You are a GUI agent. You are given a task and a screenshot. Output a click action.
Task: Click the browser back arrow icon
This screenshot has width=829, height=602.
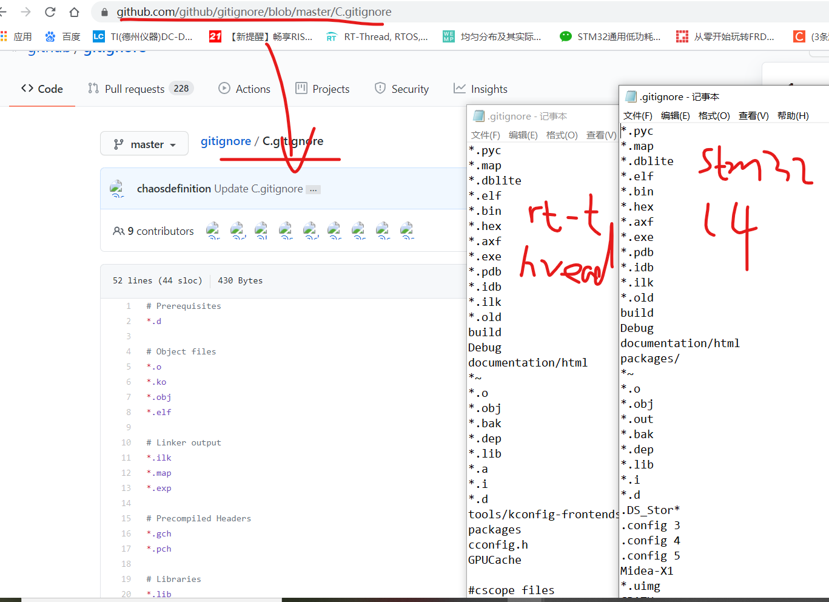[5, 12]
